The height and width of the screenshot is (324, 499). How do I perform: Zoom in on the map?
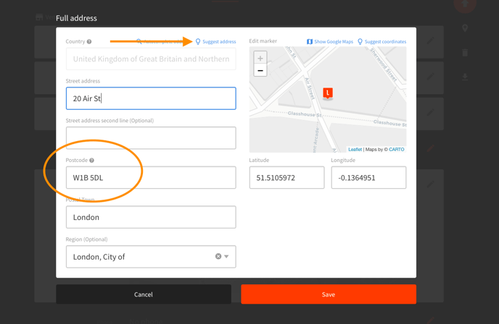point(260,58)
